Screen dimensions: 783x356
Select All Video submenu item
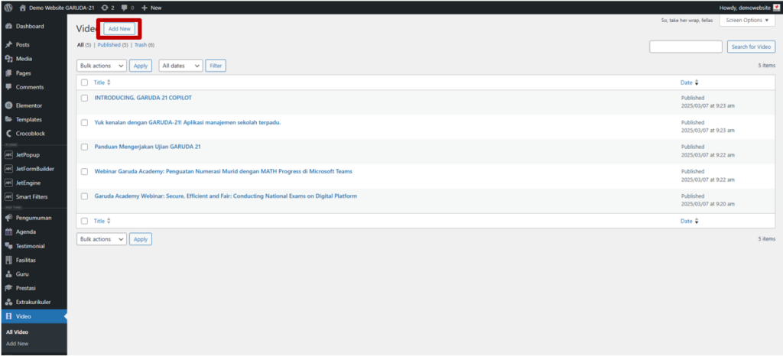[17, 332]
